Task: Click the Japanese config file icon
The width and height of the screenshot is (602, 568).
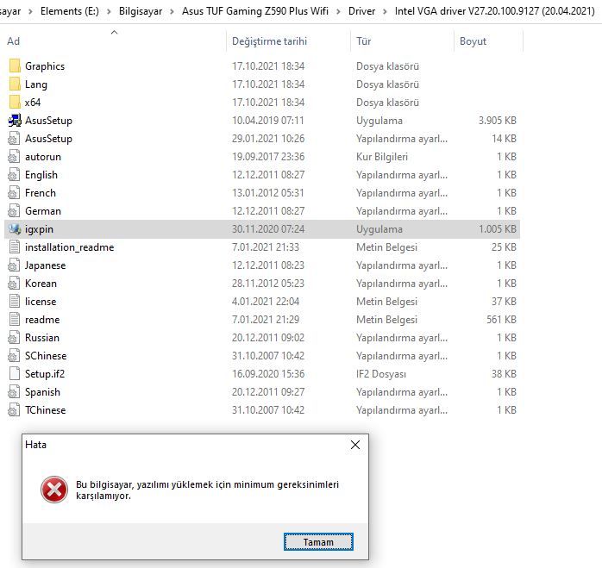Action: tap(14, 265)
